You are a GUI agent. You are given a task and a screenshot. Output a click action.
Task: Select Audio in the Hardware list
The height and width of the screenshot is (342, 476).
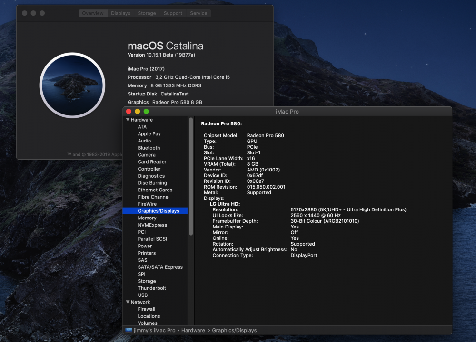144,141
